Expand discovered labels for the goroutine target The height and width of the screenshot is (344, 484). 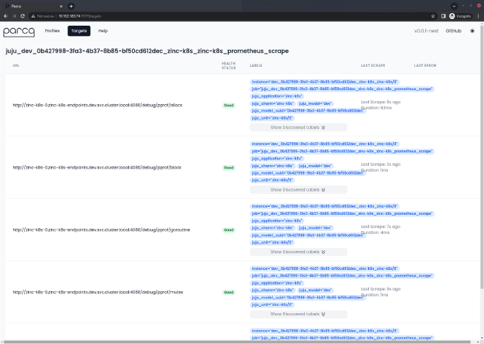pos(298,251)
